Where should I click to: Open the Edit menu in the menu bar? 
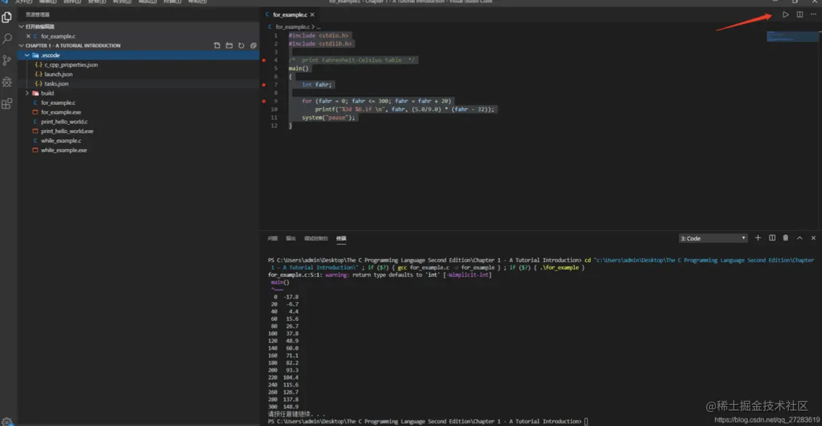tap(47, 2)
